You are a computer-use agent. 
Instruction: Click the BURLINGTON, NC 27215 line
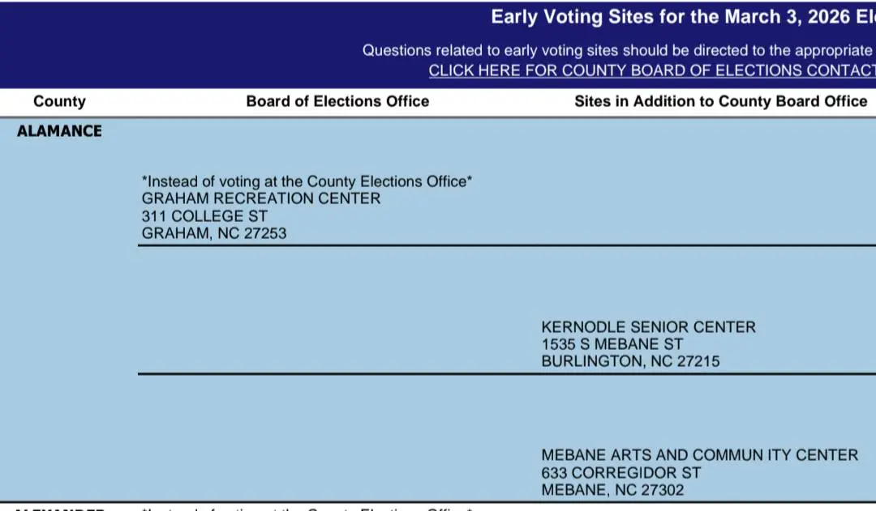630,361
